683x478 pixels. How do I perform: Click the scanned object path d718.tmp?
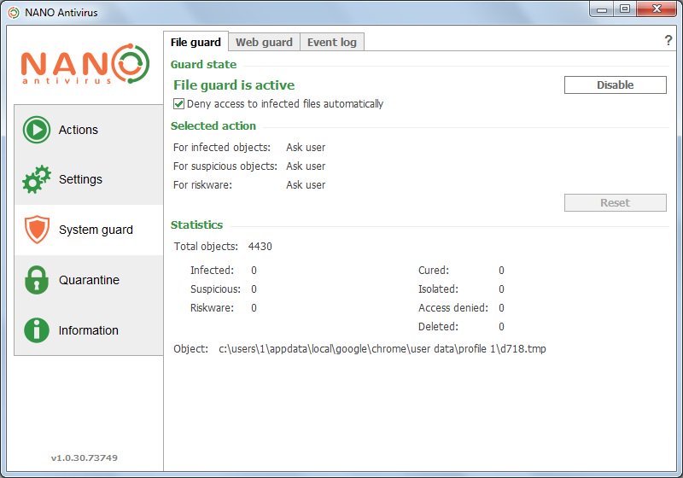coord(382,349)
